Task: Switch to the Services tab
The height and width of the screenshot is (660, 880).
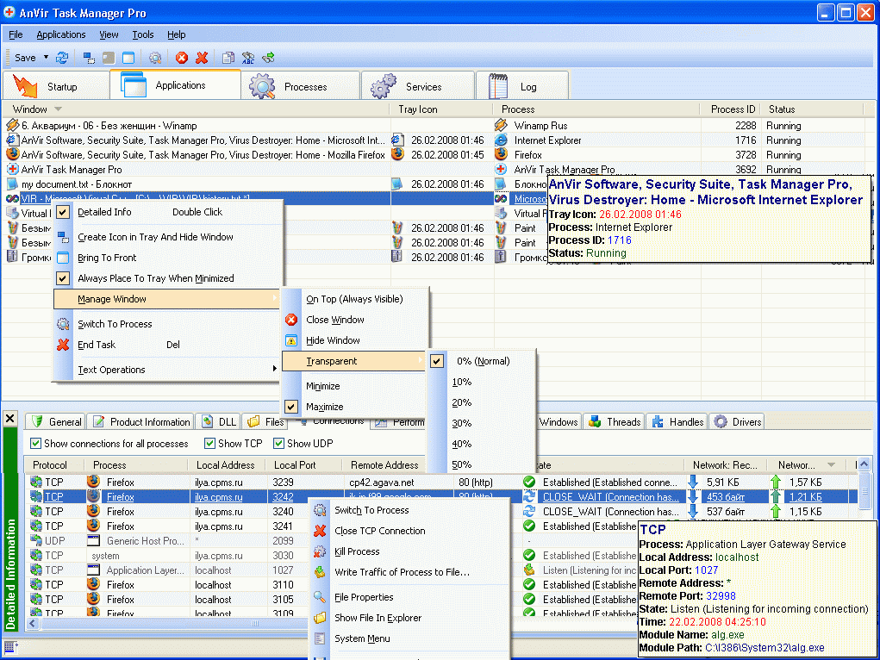Action: [418, 86]
